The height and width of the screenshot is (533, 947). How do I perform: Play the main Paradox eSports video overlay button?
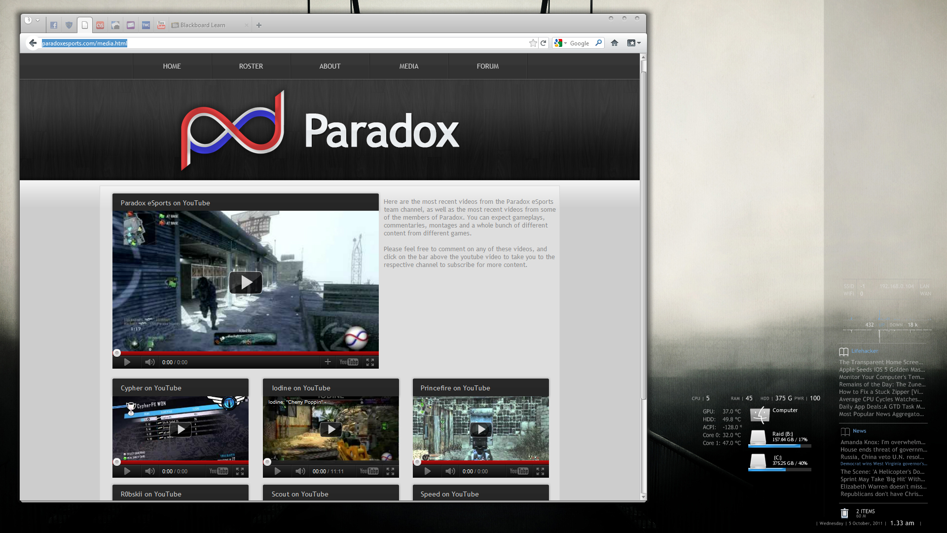pyautogui.click(x=246, y=282)
